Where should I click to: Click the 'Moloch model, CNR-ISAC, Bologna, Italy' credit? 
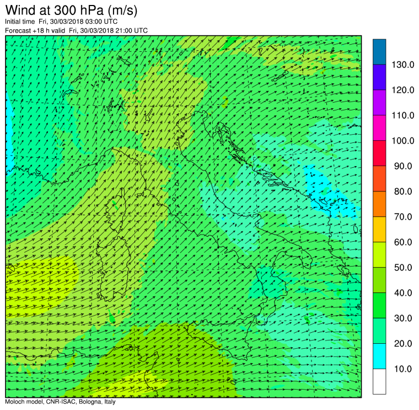60,402
